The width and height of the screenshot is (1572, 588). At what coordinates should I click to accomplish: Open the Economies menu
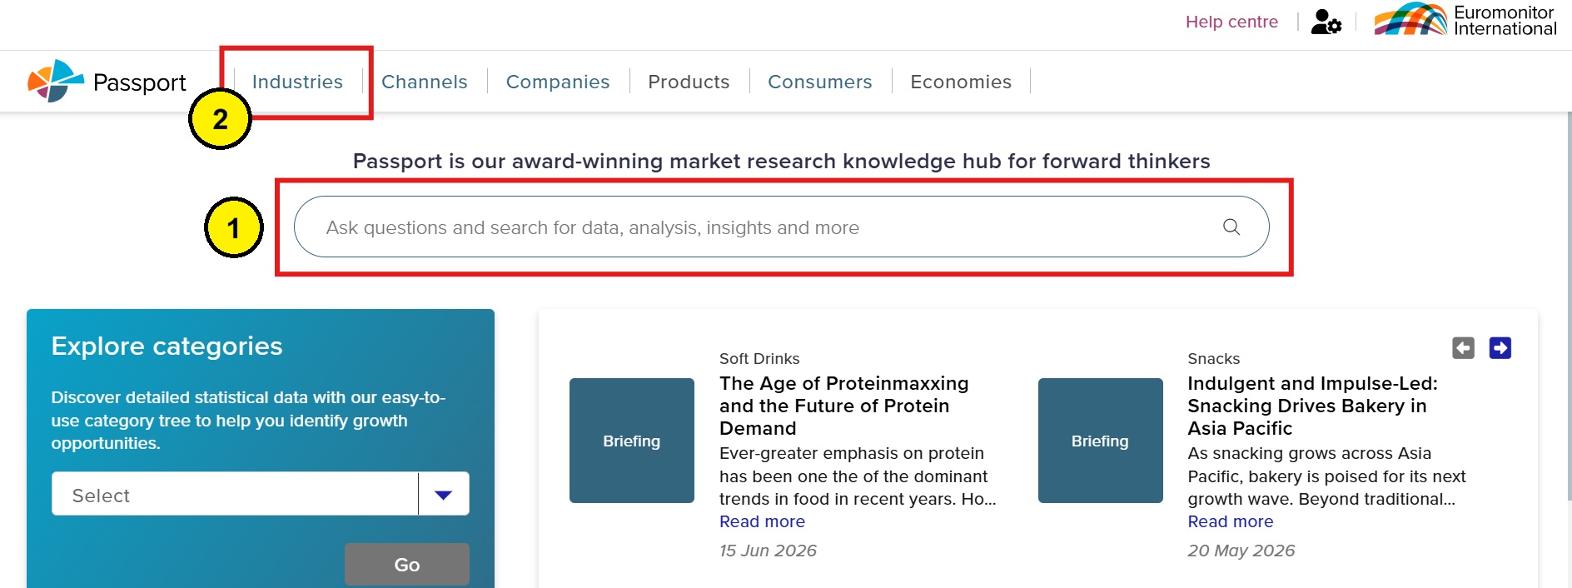(961, 82)
